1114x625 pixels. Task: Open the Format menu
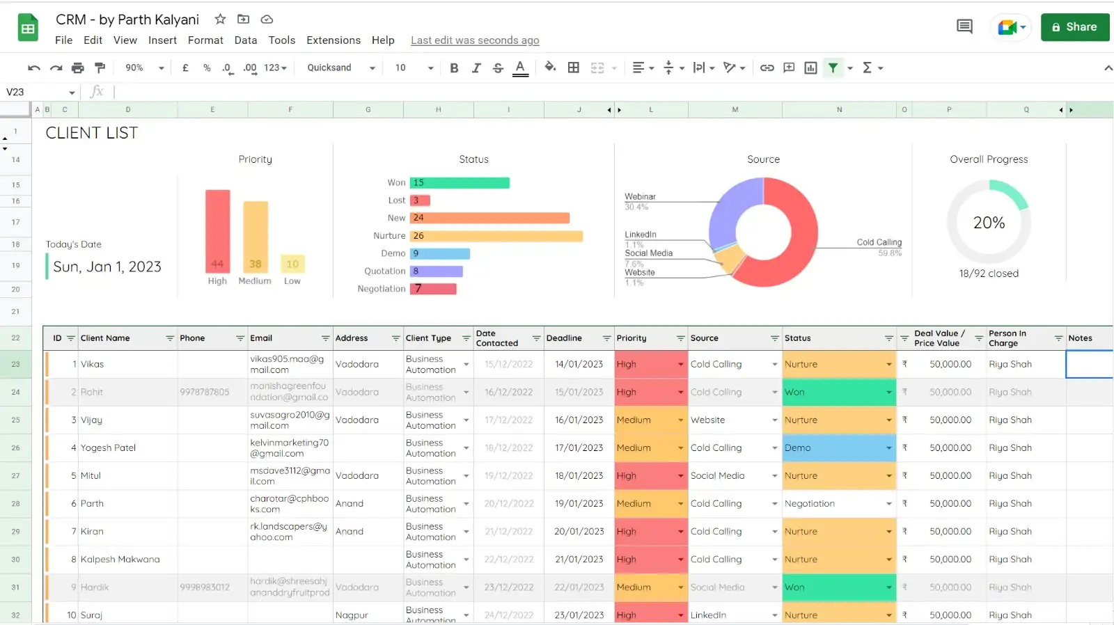205,40
